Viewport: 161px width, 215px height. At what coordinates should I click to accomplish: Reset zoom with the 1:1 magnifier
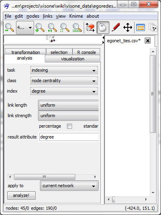coord(52,27)
